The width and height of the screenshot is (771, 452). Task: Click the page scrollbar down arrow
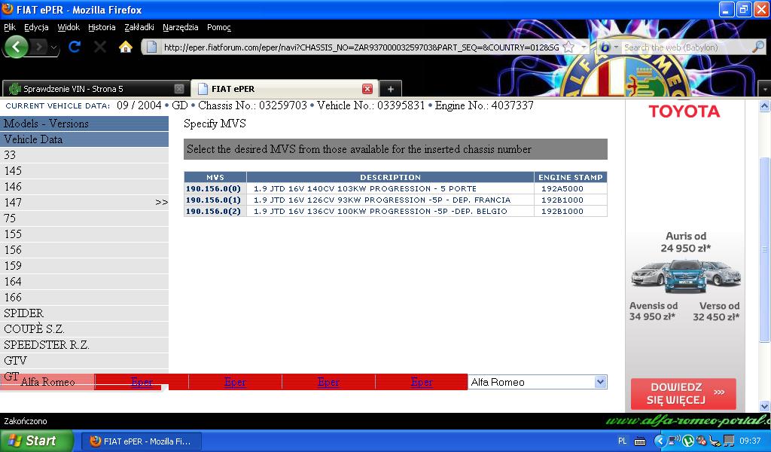[765, 406]
